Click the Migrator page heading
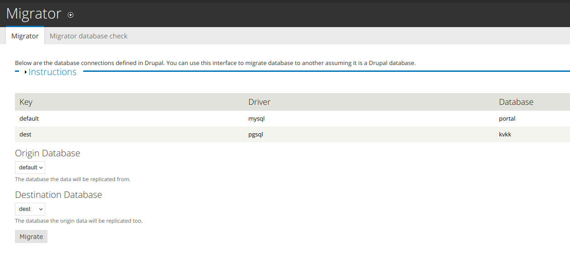Viewport: 570px width, 262px height. (x=34, y=14)
